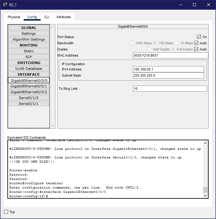Switch to the Physical tab
The width and height of the screenshot is (216, 219).
[14, 17]
